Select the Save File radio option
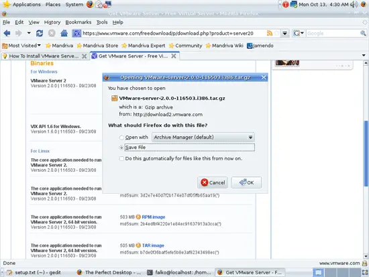The image size is (369, 277). pos(121,148)
